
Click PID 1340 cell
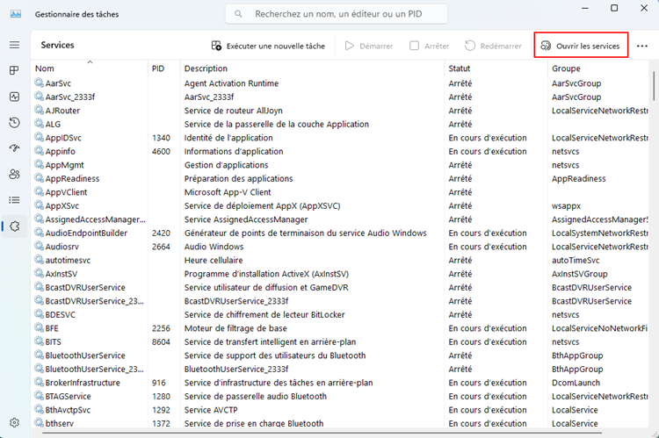[161, 138]
